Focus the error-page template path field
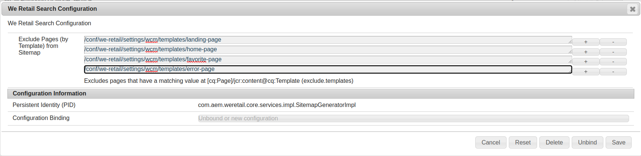Screen dimensions: 641x156 tap(328, 69)
